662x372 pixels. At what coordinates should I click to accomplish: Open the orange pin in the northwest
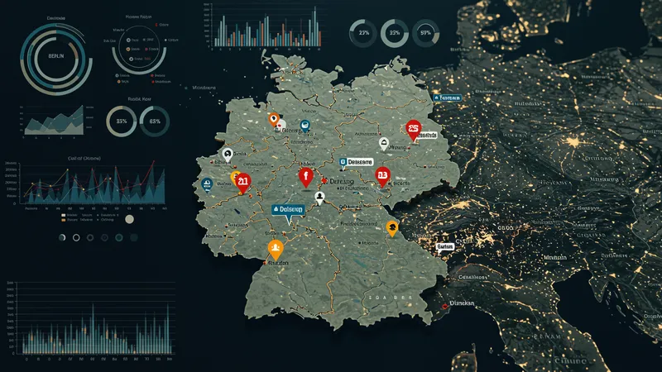pos(273,120)
